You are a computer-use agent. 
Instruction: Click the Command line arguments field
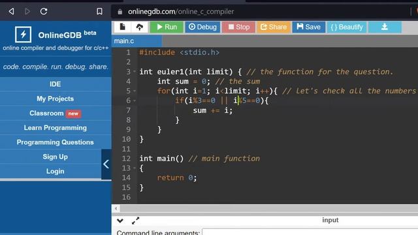310,232
